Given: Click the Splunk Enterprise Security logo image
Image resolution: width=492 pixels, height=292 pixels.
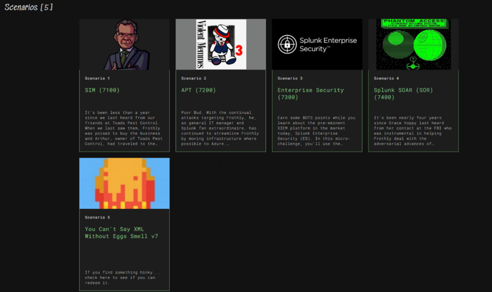Looking at the screenshot, I should (x=317, y=44).
